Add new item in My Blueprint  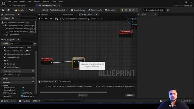(5, 44)
